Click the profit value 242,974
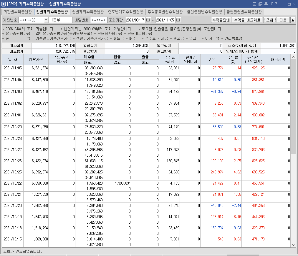 217,172
